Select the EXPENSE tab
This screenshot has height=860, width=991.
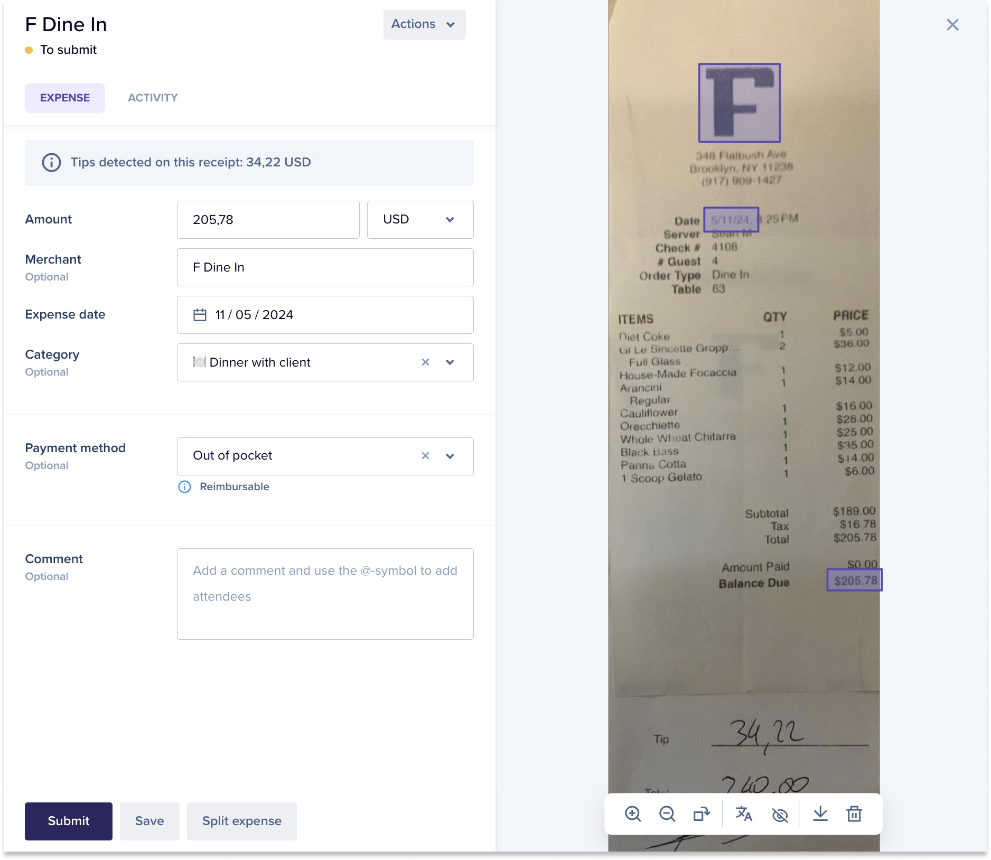65,98
